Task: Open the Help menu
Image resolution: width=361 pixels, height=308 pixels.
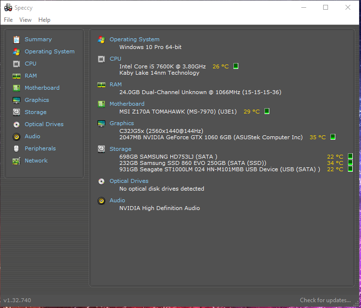Action: click(x=44, y=20)
